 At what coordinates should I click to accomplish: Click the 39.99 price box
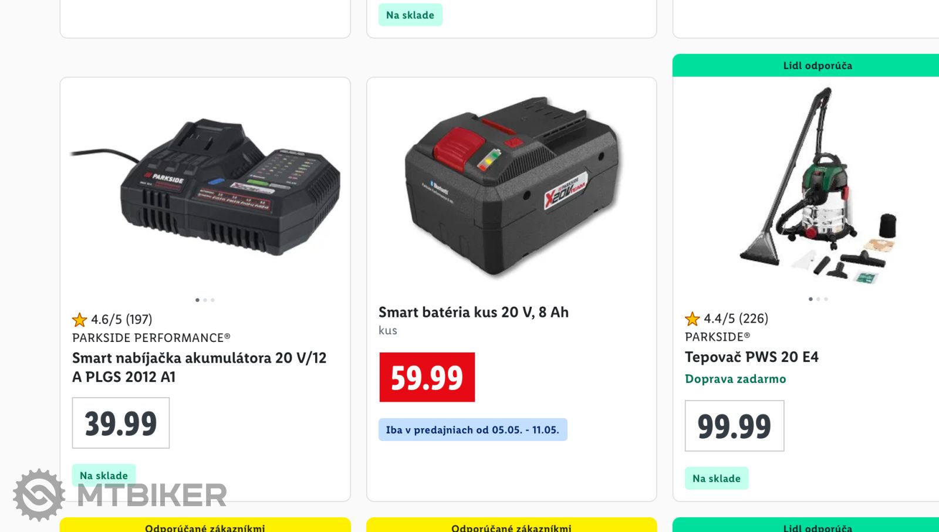tap(121, 423)
